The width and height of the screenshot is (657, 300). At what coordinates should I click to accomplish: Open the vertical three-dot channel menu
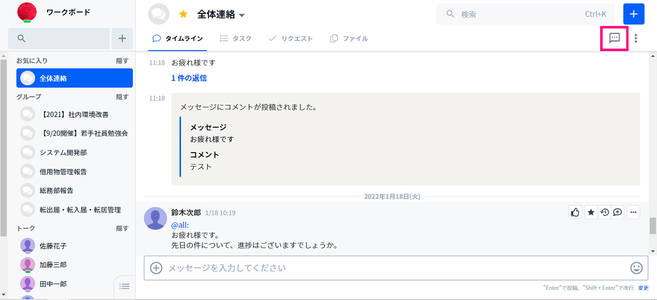[x=636, y=38]
